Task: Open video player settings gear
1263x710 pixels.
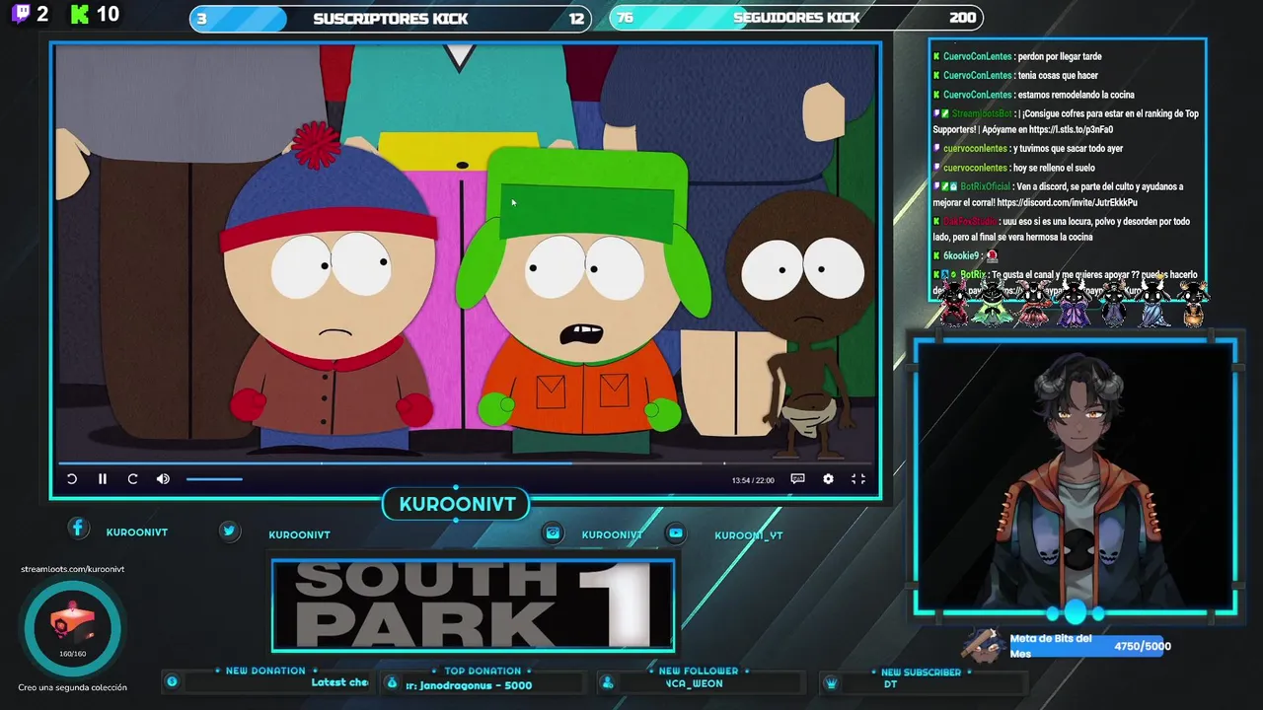Action: (828, 479)
